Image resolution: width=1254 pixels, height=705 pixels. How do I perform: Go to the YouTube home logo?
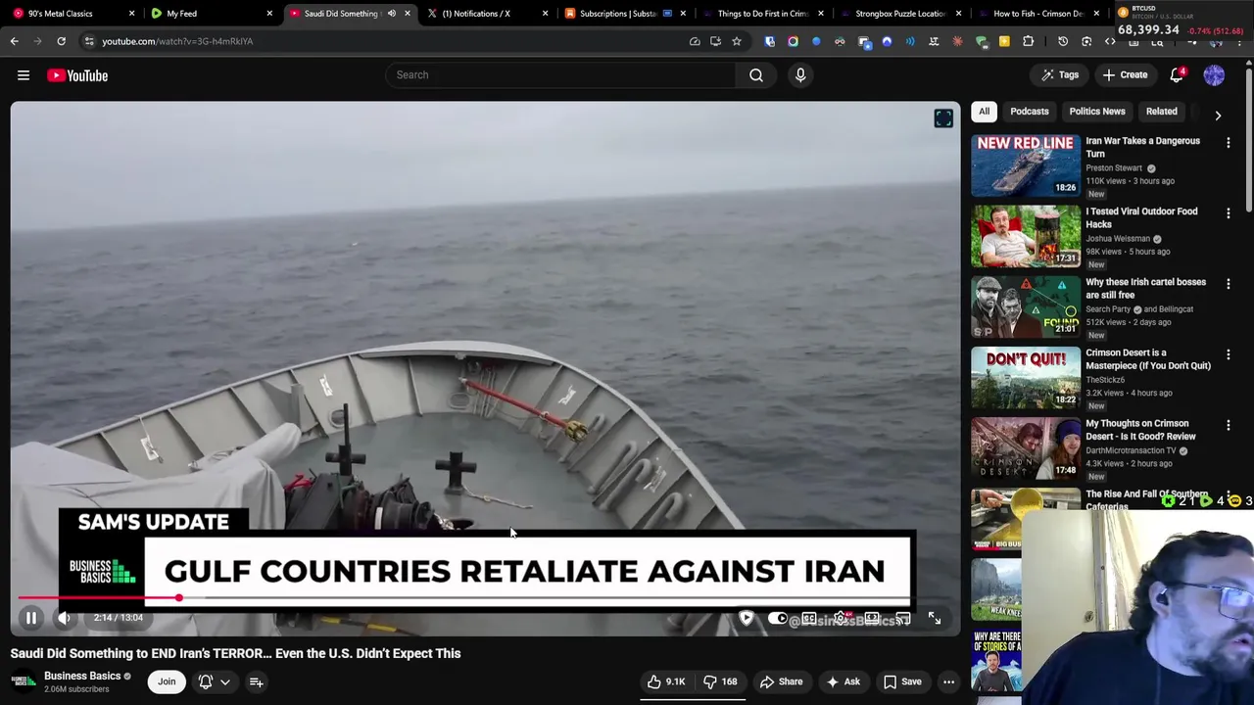tap(77, 75)
